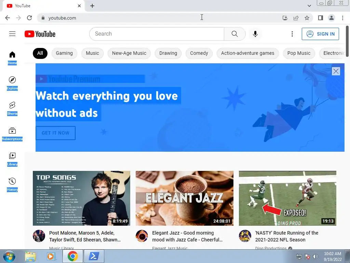This screenshot has width=350, height=263.
Task: Open Windows Explorer from taskbar
Action: point(30,256)
